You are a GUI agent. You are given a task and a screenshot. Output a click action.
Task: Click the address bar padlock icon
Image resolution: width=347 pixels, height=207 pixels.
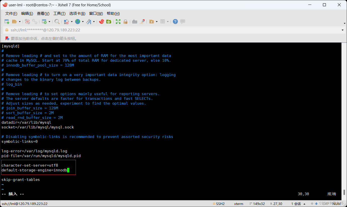(x=7, y=30)
